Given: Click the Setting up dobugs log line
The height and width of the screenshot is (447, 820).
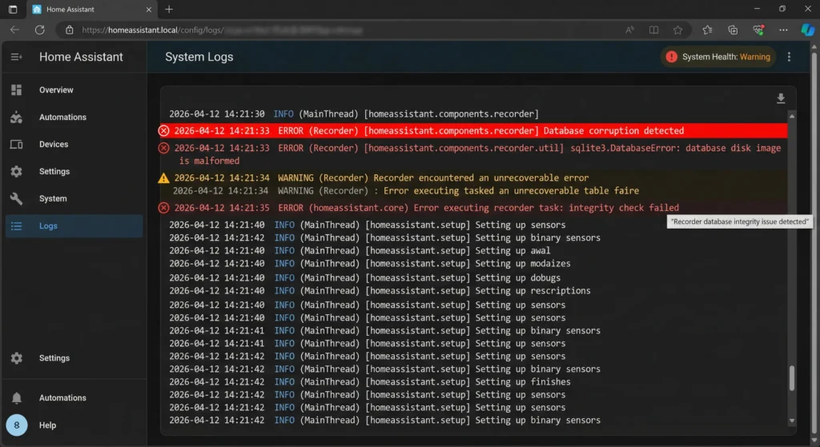Looking at the screenshot, I should [x=364, y=277].
